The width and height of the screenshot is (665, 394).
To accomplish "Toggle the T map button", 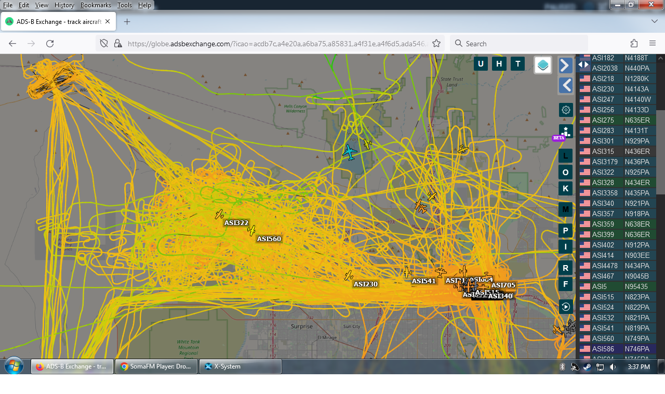I will pos(517,64).
